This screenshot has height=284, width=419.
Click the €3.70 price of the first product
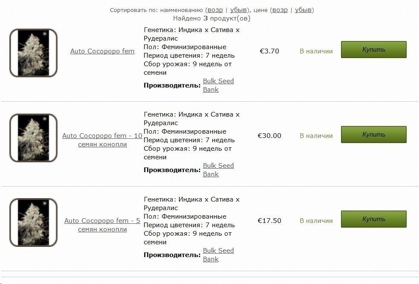(269, 51)
